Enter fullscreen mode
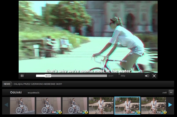The image size is (177, 117). pos(154,76)
